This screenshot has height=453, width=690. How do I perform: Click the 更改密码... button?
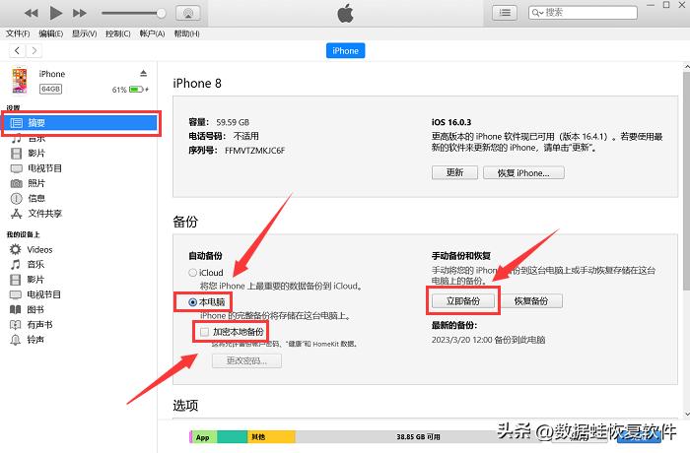click(246, 360)
